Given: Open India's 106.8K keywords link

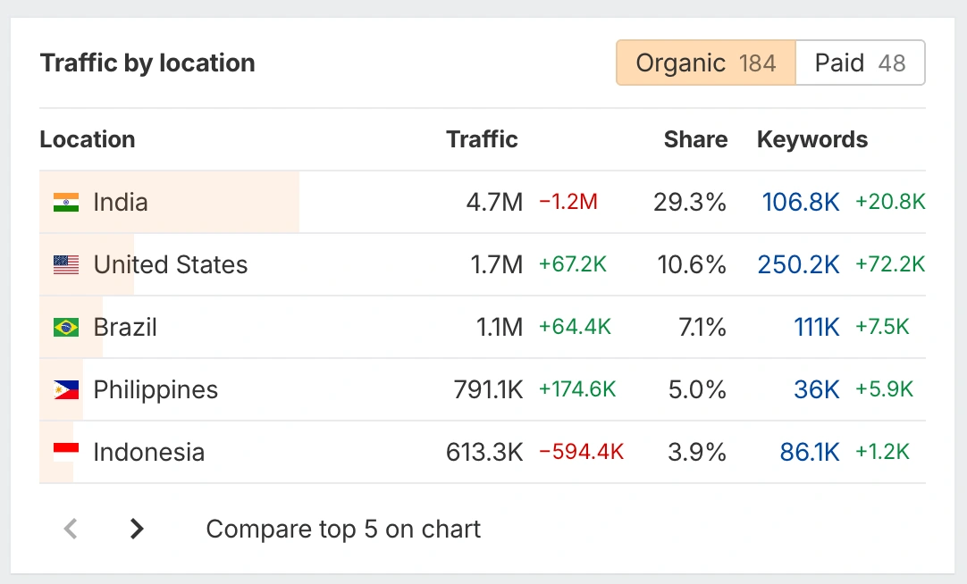Looking at the screenshot, I should coord(801,202).
